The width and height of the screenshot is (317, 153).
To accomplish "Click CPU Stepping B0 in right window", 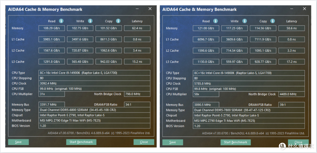I will (x=249, y=78).
